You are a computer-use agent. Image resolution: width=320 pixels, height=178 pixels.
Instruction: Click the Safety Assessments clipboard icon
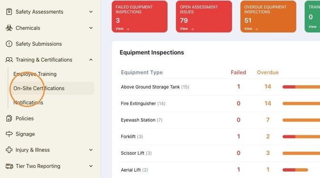9,11
